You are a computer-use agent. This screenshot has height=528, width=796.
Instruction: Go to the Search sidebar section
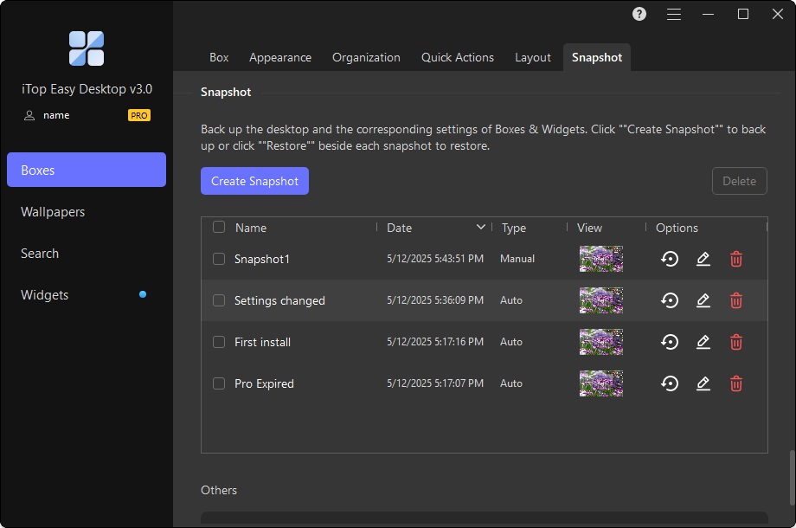coord(87,254)
